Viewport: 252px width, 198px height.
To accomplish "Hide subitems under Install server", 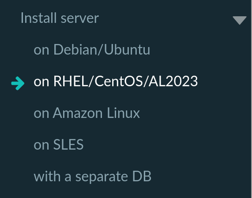I will 240,20.
